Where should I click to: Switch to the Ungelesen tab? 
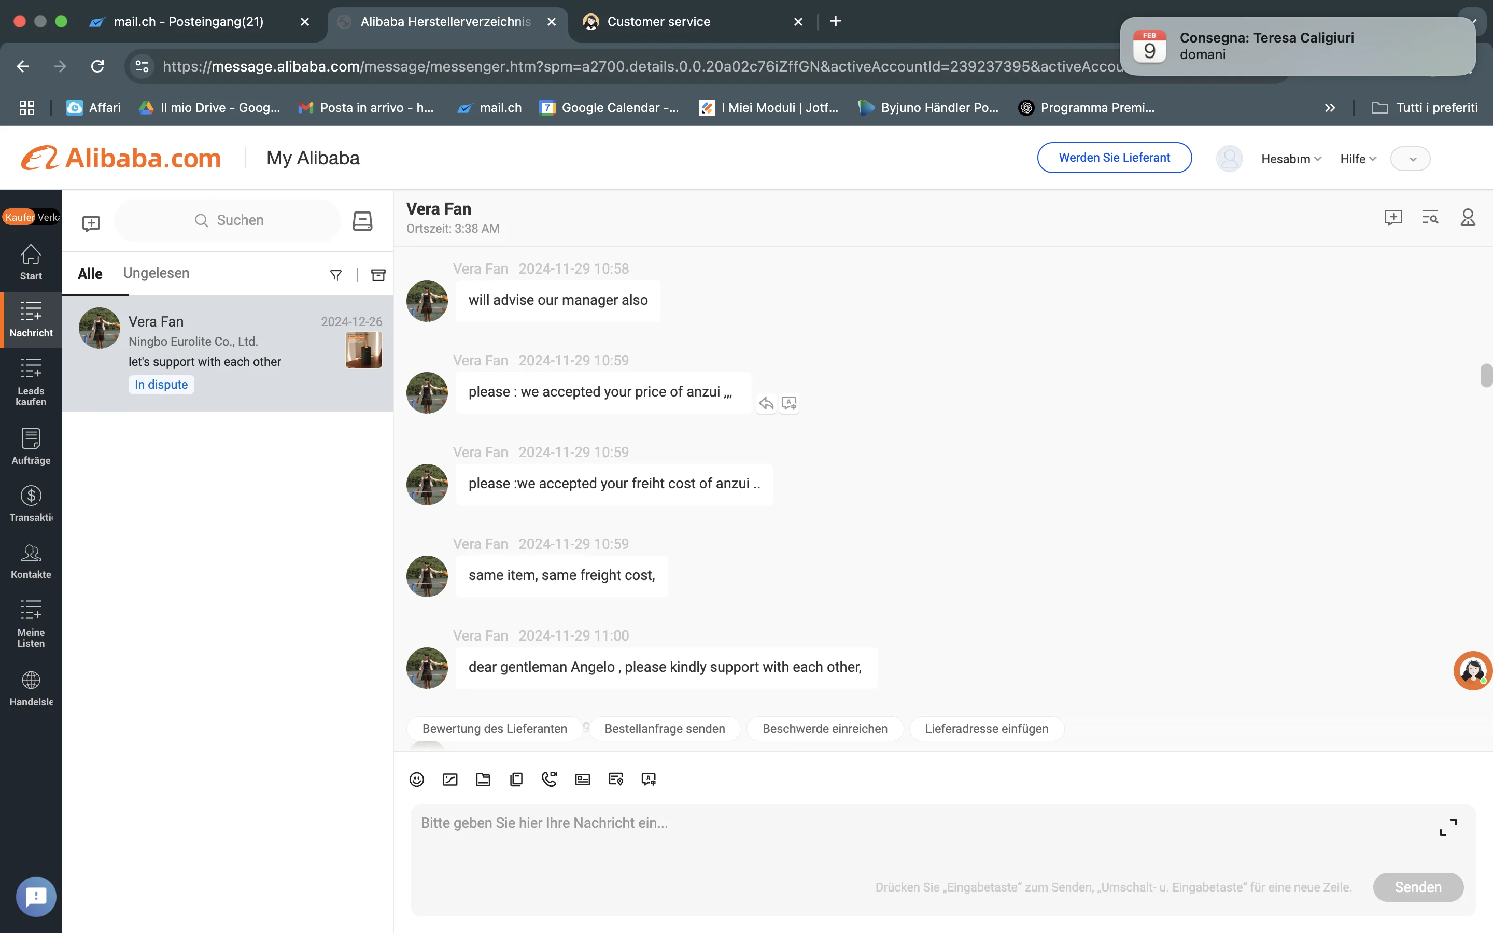[156, 273]
